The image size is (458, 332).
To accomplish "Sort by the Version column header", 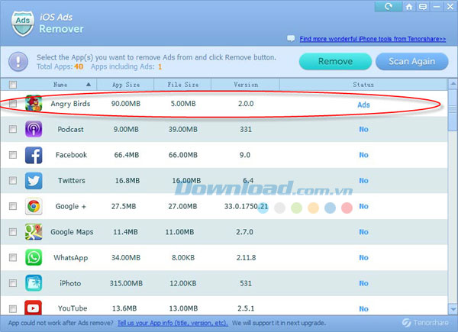I will 246,85.
